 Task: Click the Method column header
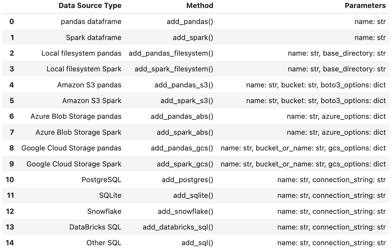click(200, 6)
